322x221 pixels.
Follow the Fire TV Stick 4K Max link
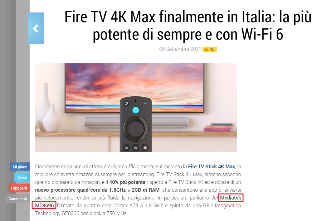(x=211, y=166)
